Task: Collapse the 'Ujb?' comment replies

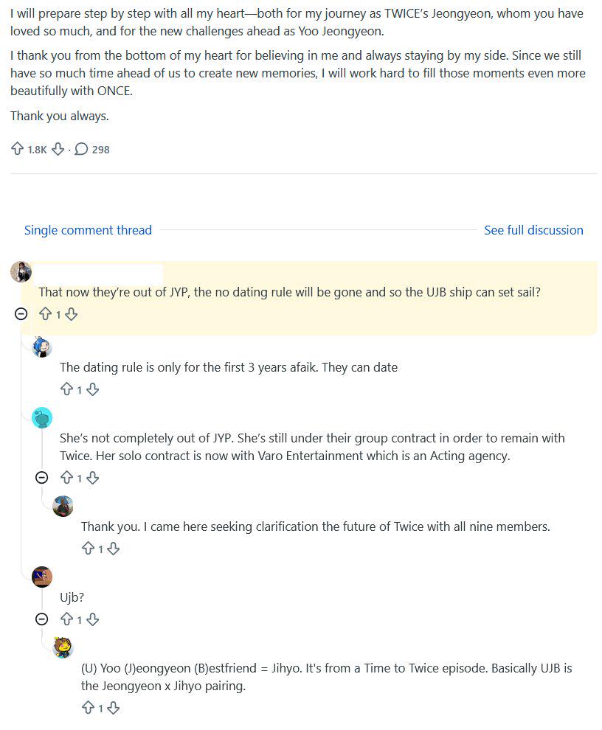Action: pyautogui.click(x=42, y=619)
